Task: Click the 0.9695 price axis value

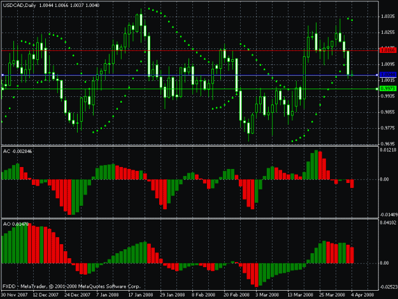Action: click(388, 144)
